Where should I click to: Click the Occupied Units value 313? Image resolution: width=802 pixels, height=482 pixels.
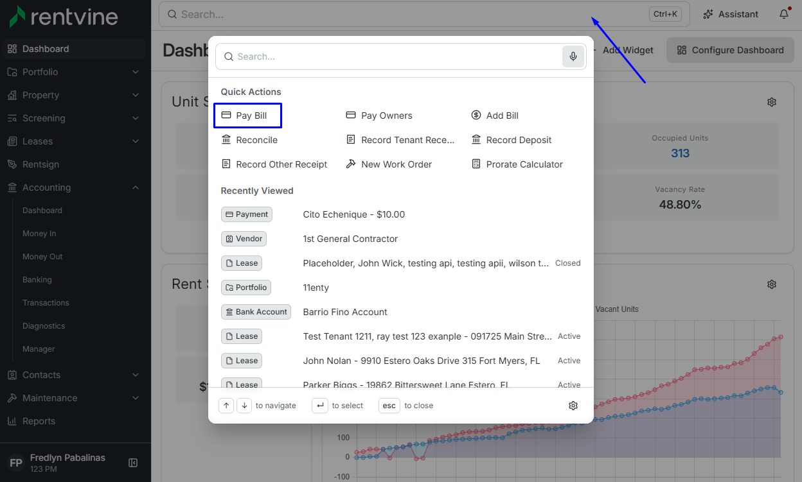coord(680,153)
